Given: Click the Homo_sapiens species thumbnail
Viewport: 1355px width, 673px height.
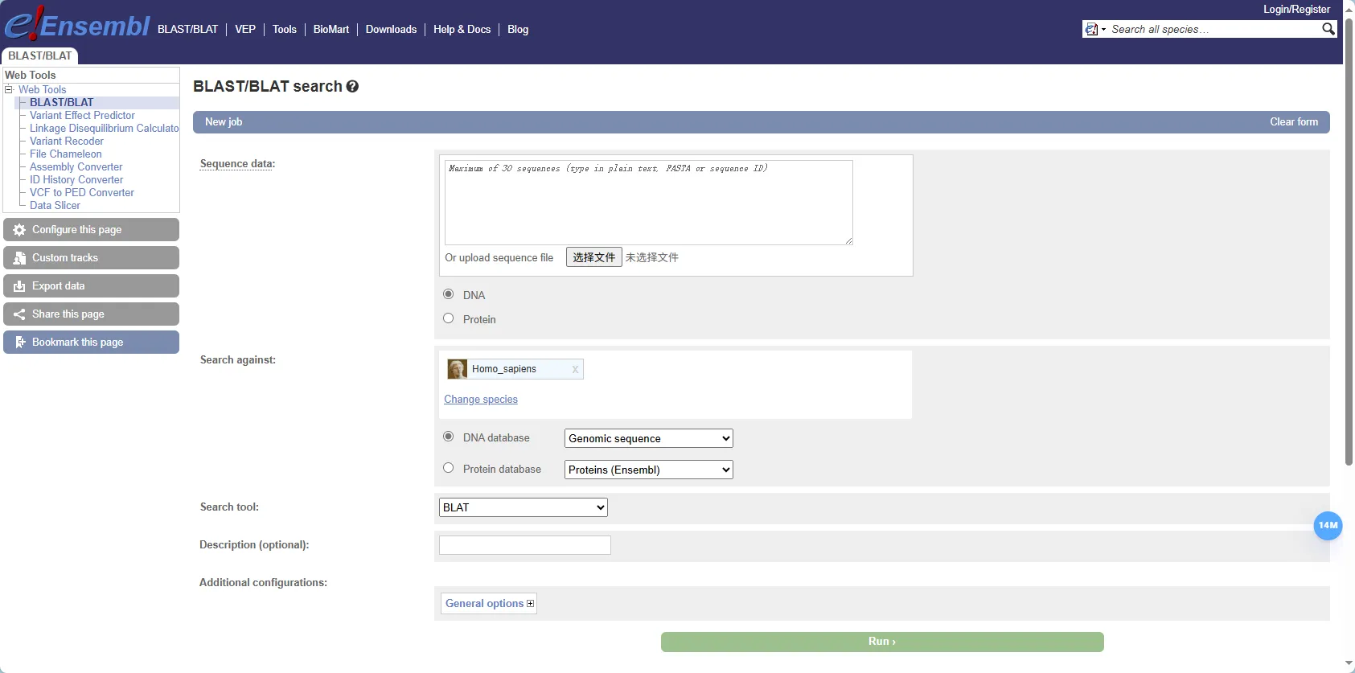Looking at the screenshot, I should coord(458,369).
